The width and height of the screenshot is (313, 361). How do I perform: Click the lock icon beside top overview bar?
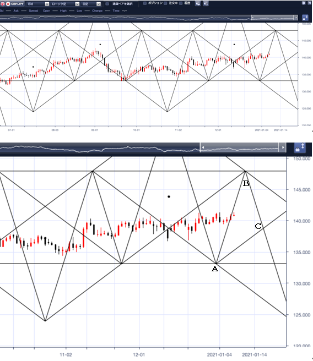point(305,18)
